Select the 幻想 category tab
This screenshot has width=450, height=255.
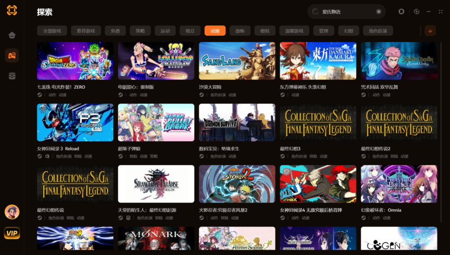tap(349, 31)
